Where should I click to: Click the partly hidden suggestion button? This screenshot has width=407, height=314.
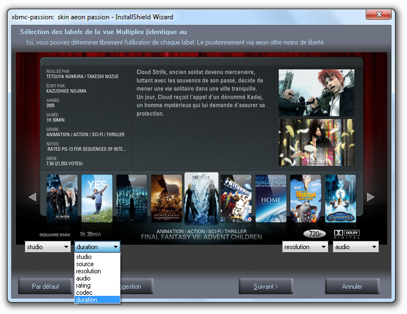coord(137,287)
